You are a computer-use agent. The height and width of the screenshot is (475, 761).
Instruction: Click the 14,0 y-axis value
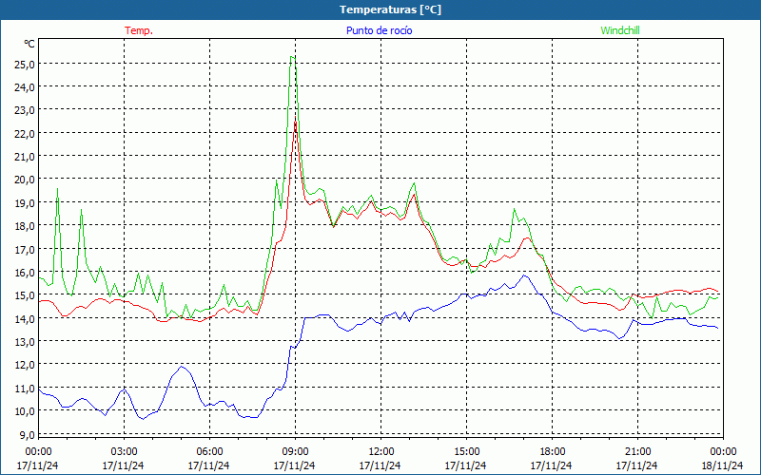23,318
